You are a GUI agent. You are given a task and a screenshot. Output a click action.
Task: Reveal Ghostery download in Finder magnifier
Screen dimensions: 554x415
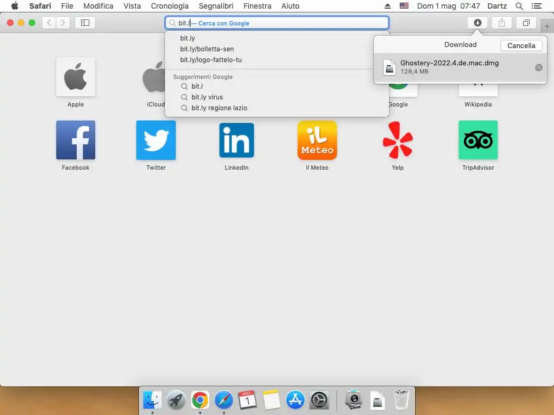(538, 68)
